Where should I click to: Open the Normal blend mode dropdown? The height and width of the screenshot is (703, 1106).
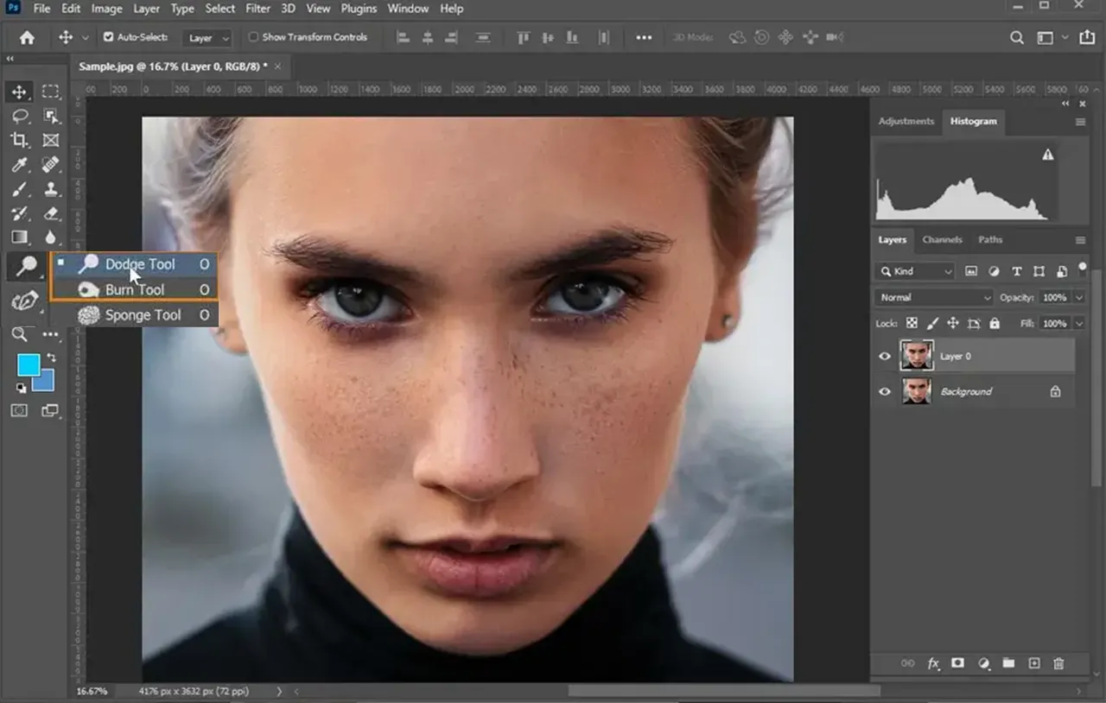933,297
